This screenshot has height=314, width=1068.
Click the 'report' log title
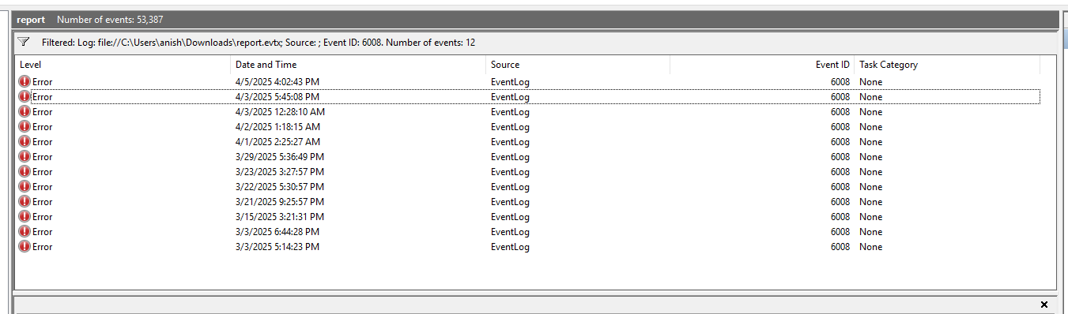coord(31,19)
